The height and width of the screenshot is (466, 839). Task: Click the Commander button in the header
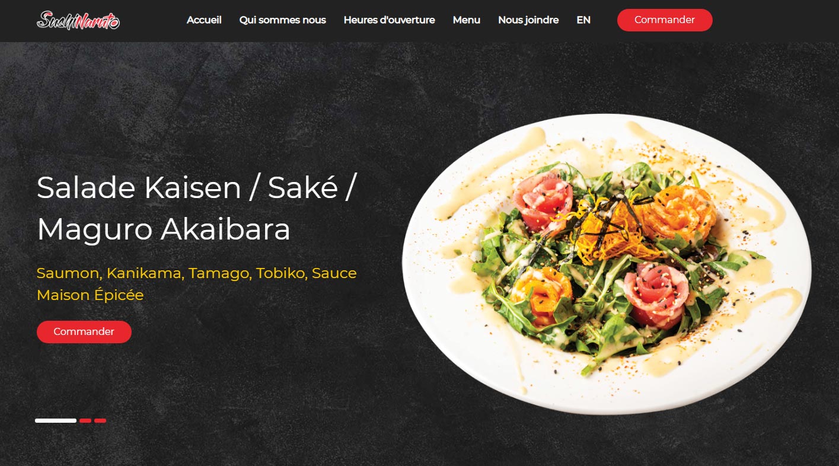[665, 20]
